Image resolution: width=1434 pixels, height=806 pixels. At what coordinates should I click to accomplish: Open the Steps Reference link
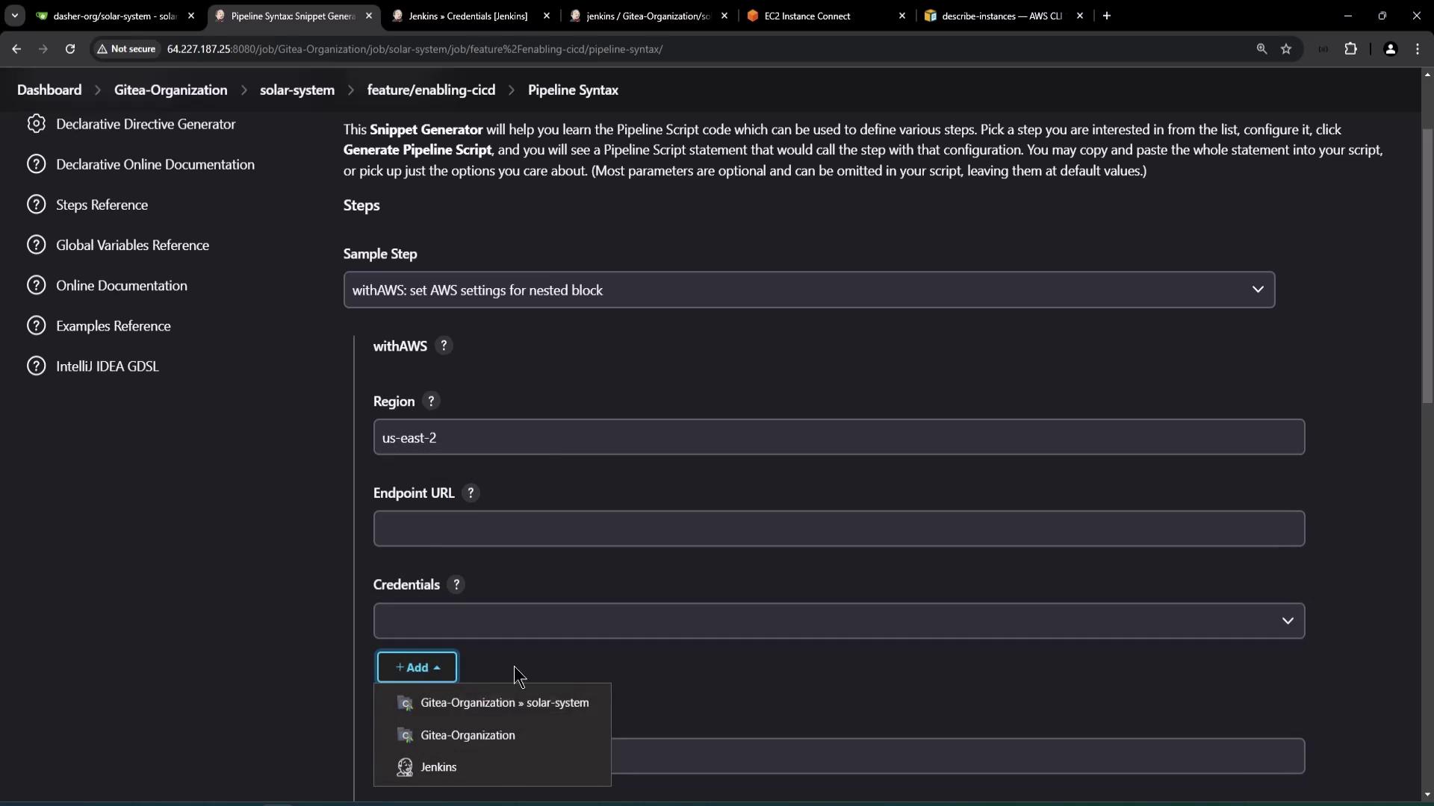(x=102, y=204)
